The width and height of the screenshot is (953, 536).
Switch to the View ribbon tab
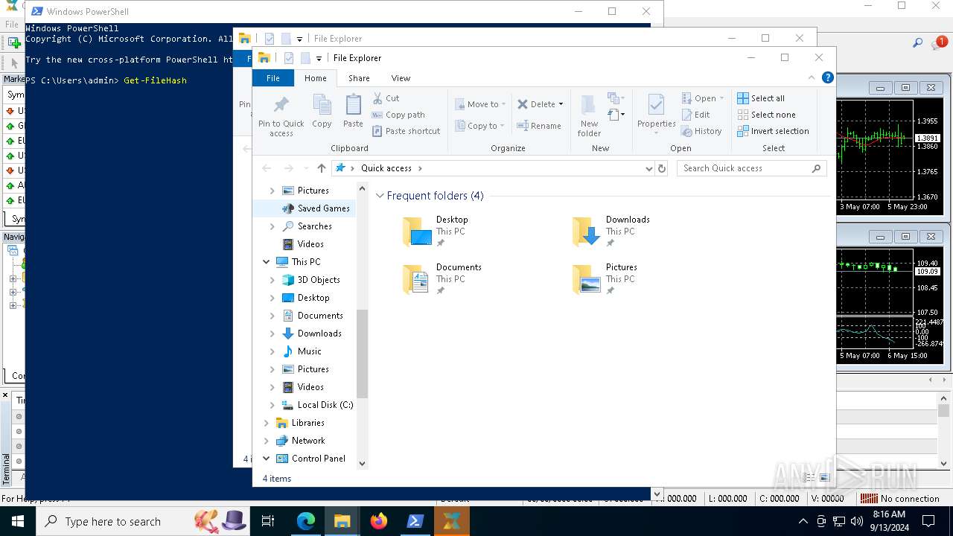pos(401,78)
